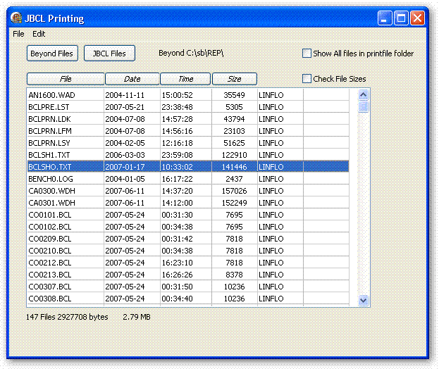Image resolution: width=439 pixels, height=369 pixels.
Task: Open the Edit menu
Action: tap(39, 34)
